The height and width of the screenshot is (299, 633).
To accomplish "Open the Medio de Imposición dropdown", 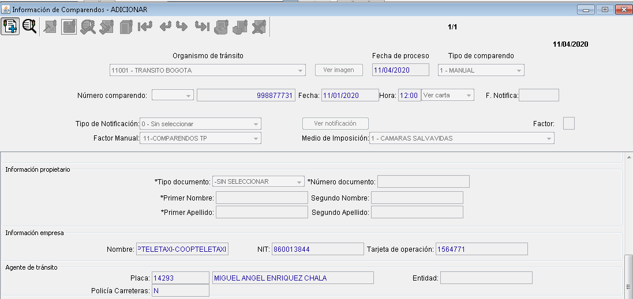I will 461,138.
